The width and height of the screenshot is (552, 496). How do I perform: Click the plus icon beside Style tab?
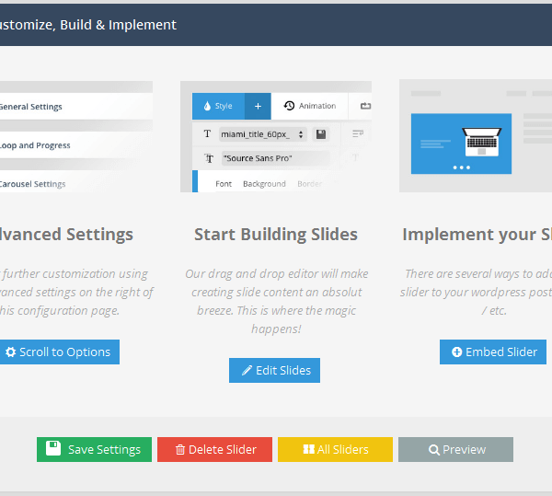tap(258, 106)
